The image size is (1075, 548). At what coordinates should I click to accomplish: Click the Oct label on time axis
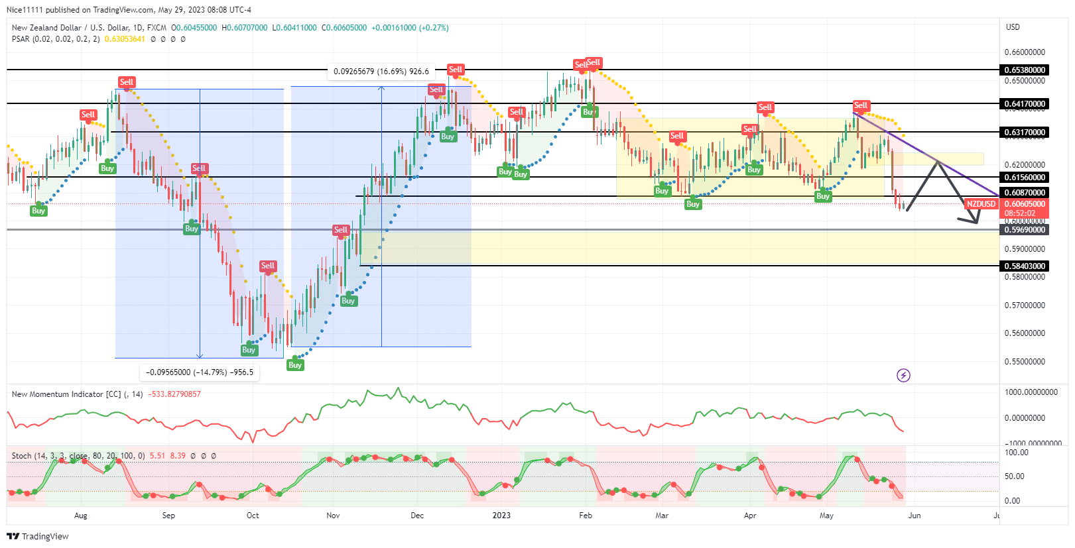(x=253, y=516)
